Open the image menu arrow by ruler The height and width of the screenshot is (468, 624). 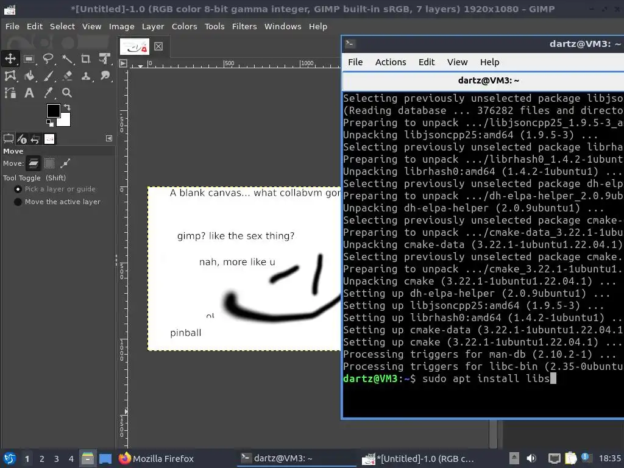point(123,63)
